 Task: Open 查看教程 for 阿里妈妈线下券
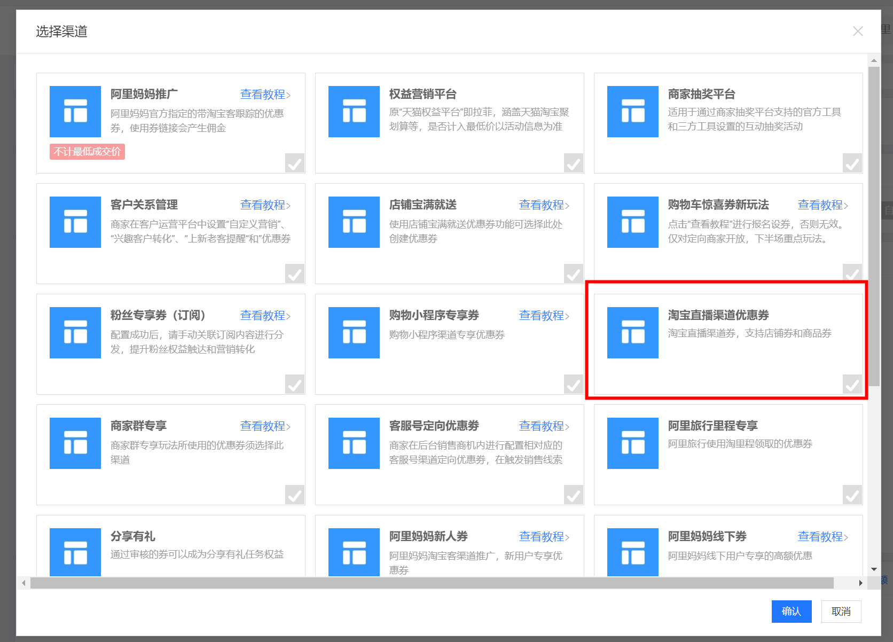pos(823,537)
